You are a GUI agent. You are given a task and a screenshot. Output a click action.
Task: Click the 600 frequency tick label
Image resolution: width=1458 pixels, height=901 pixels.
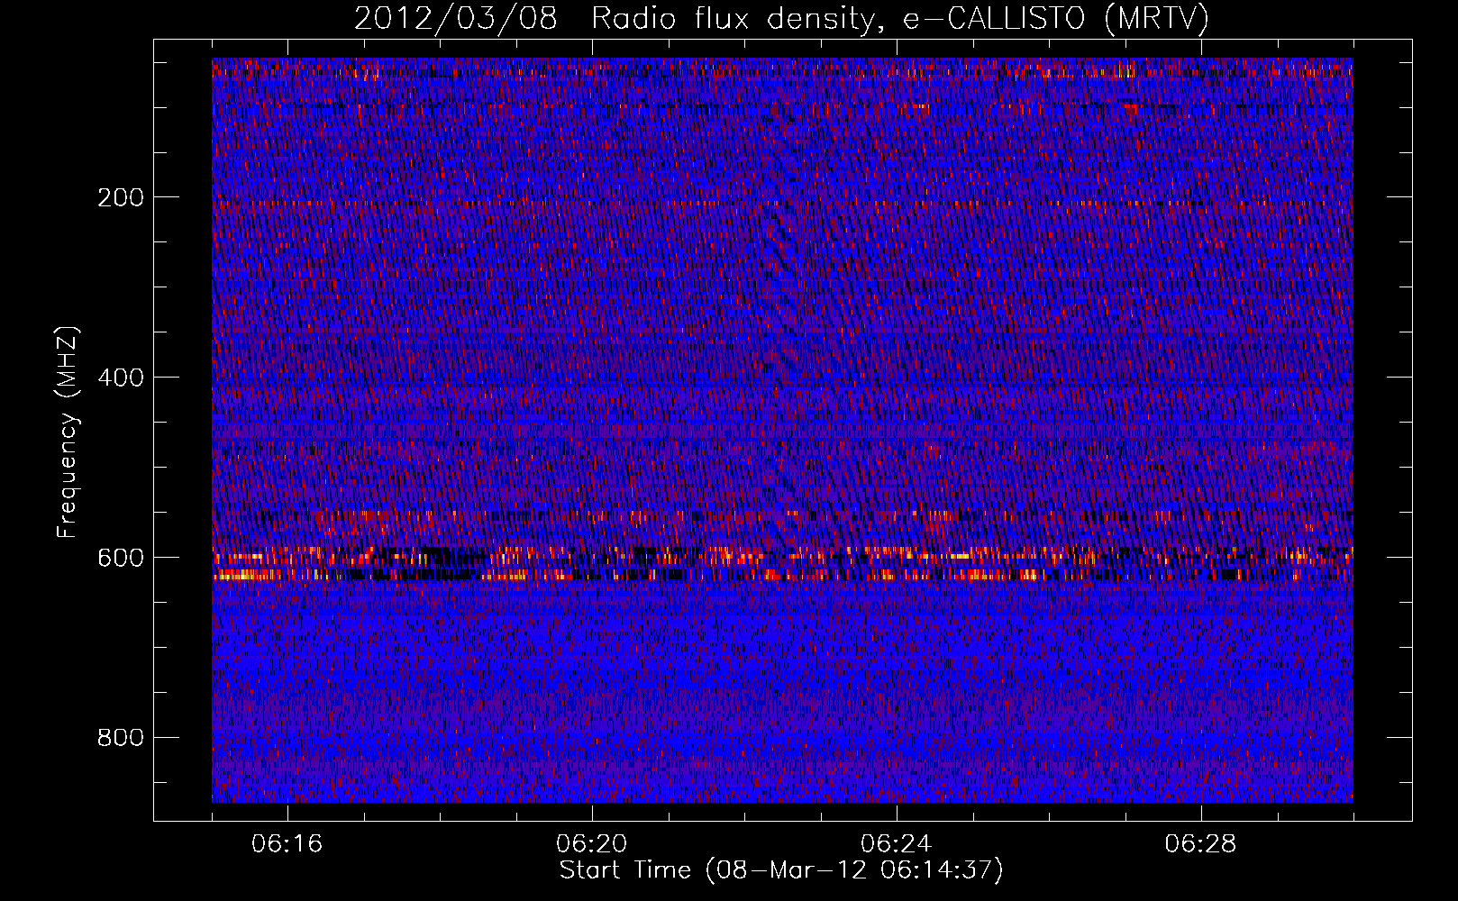click(121, 558)
